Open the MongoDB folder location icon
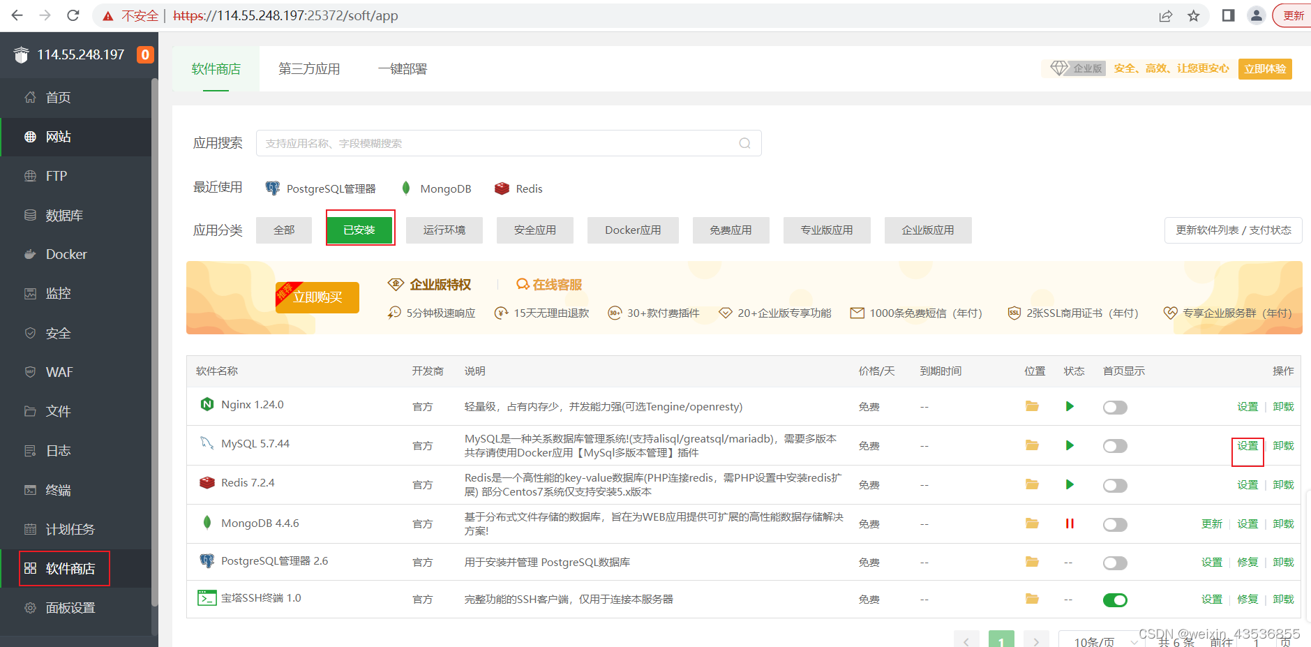1311x647 pixels. 1033,523
